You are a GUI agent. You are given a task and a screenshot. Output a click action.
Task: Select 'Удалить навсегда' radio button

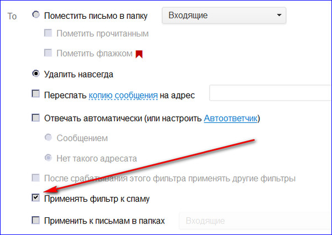36,74
